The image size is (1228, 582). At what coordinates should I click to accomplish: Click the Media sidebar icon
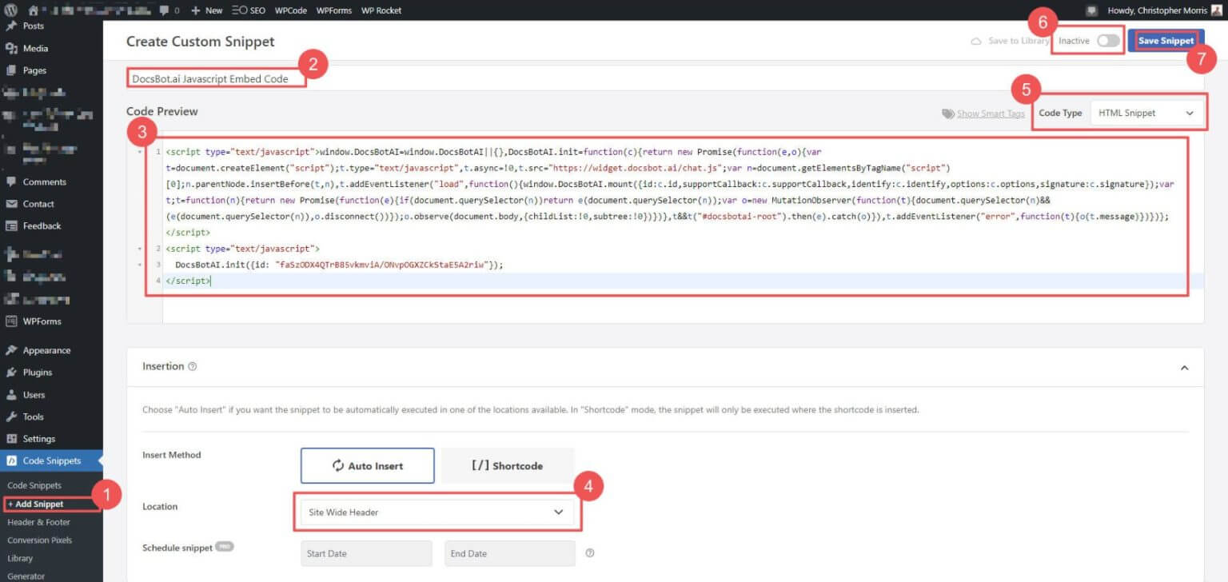(x=11, y=48)
